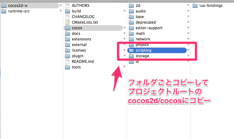Select the "cocos2d-x" name label
This screenshot has height=139, width=234.
click(18, 6)
